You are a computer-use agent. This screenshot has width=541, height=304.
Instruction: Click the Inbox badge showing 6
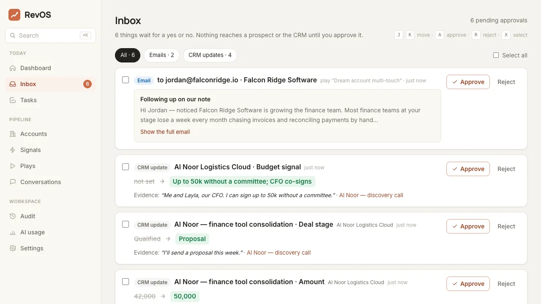click(x=87, y=84)
